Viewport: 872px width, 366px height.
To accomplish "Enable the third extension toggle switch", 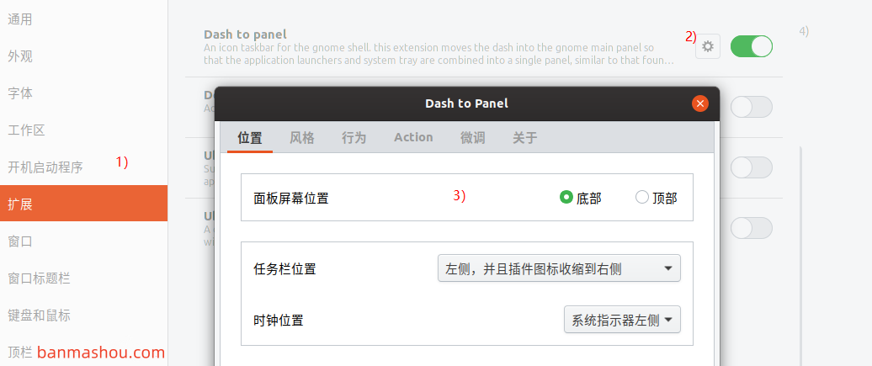I will click(x=752, y=167).
